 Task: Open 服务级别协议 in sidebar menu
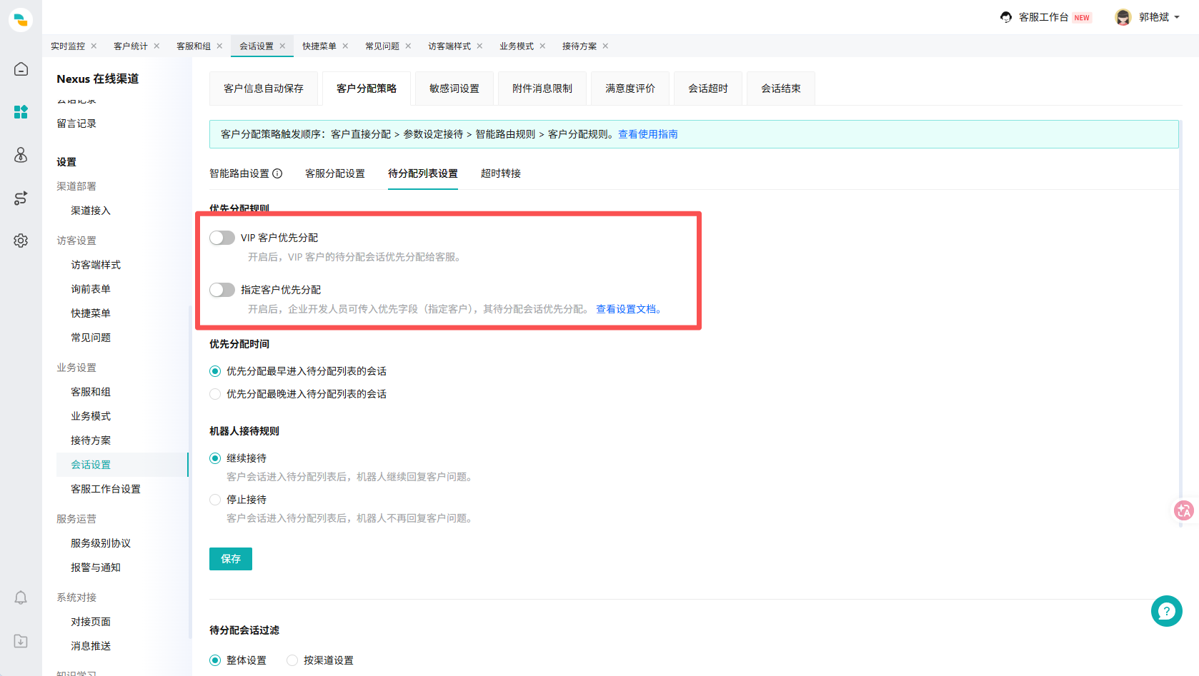coord(101,543)
